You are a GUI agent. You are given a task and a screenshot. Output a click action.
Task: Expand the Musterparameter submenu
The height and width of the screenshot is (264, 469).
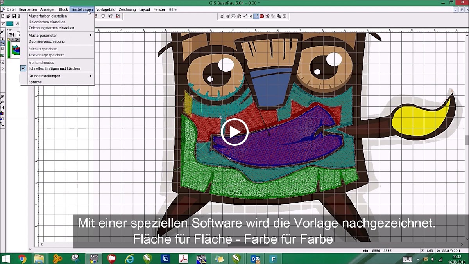(57, 35)
